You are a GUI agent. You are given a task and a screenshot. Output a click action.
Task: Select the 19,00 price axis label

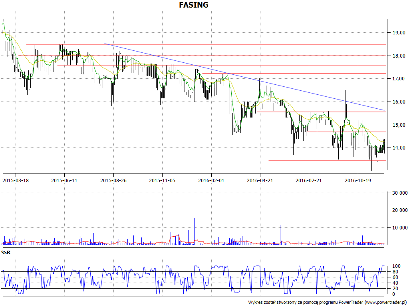(x=399, y=33)
